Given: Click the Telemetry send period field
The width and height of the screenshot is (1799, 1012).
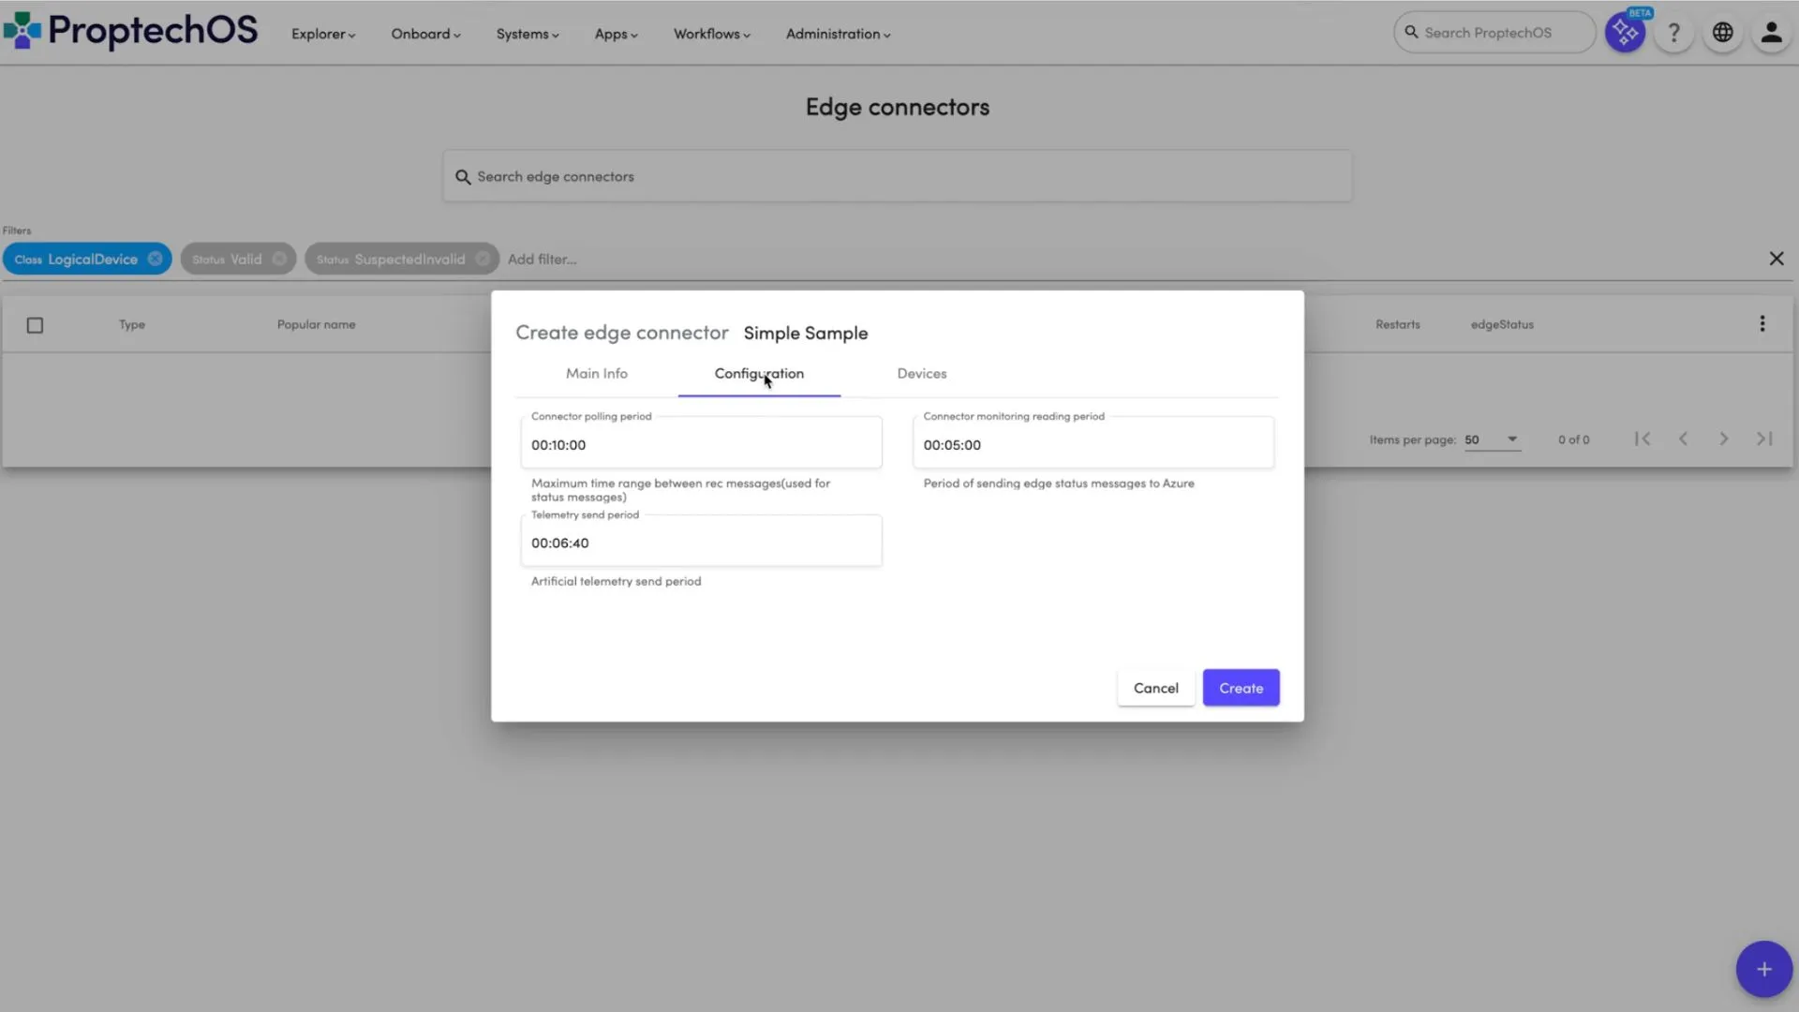Looking at the screenshot, I should [x=701, y=543].
